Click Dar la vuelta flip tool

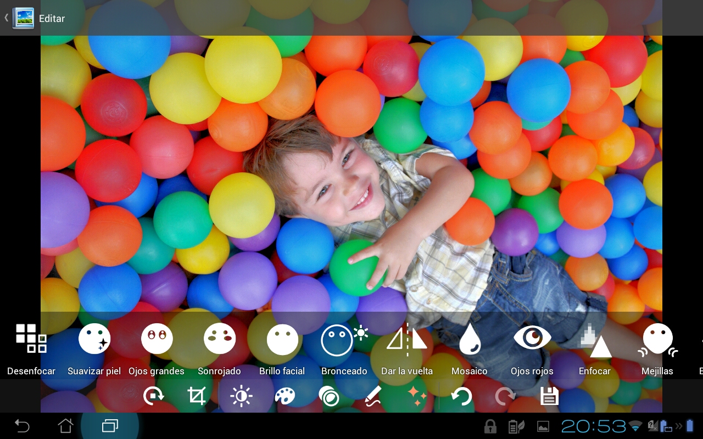click(407, 339)
